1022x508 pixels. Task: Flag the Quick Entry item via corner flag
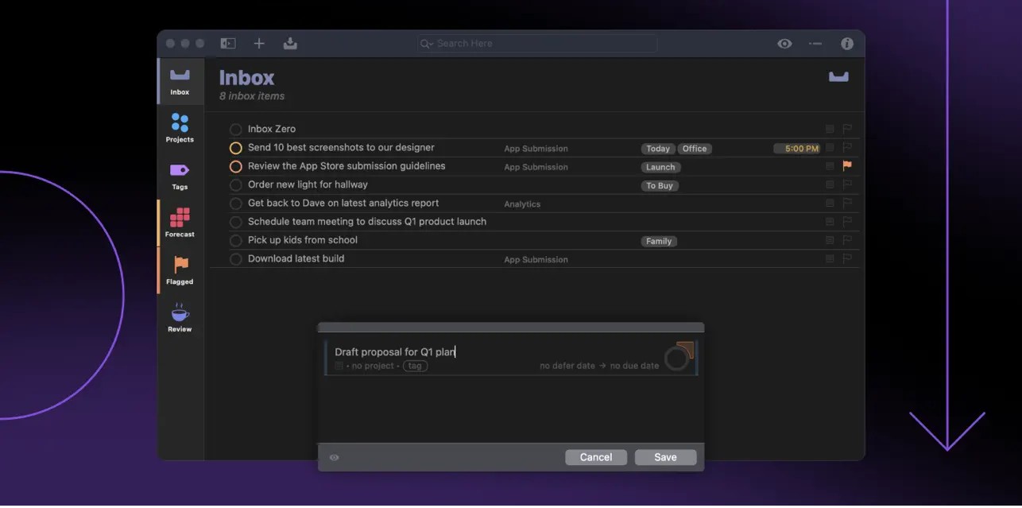click(x=687, y=349)
